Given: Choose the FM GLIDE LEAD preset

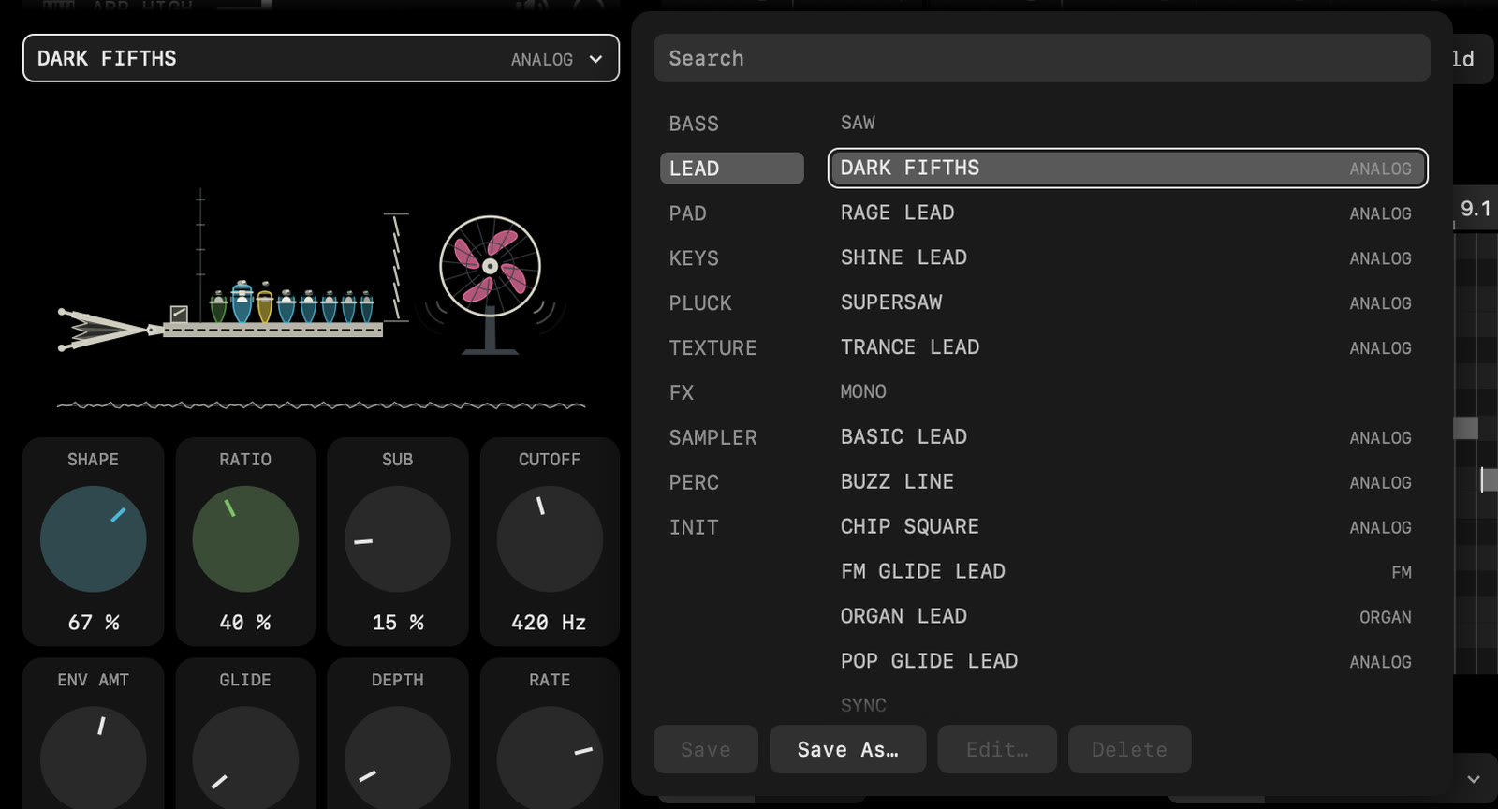Looking at the screenshot, I should pyautogui.click(x=1127, y=572).
